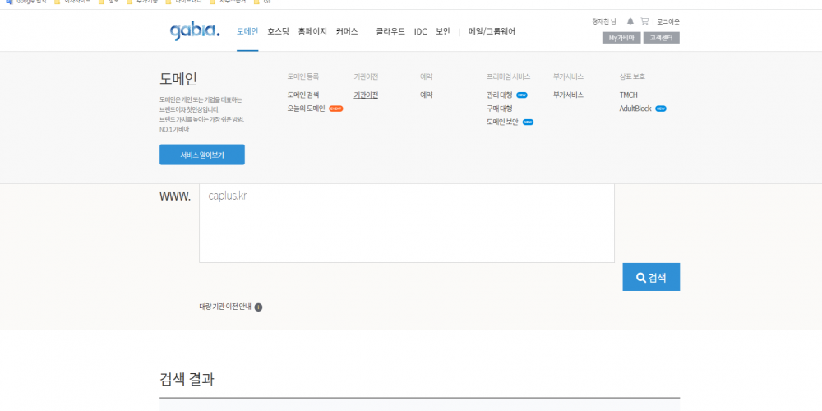Viewport: 822px width, 411px height.
Task: Click 서비스 알아보기 button
Action: click(x=202, y=155)
